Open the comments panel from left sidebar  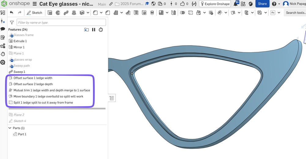[x=3, y=29]
